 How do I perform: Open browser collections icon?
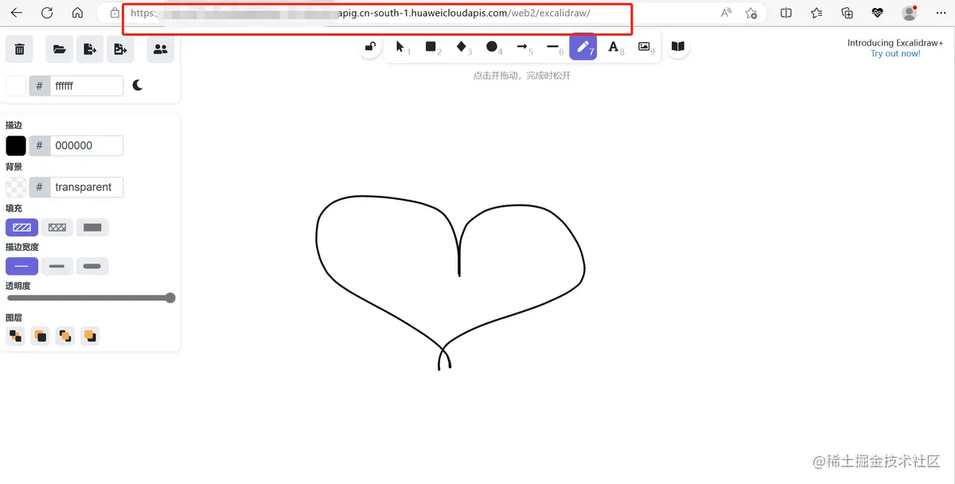848,13
